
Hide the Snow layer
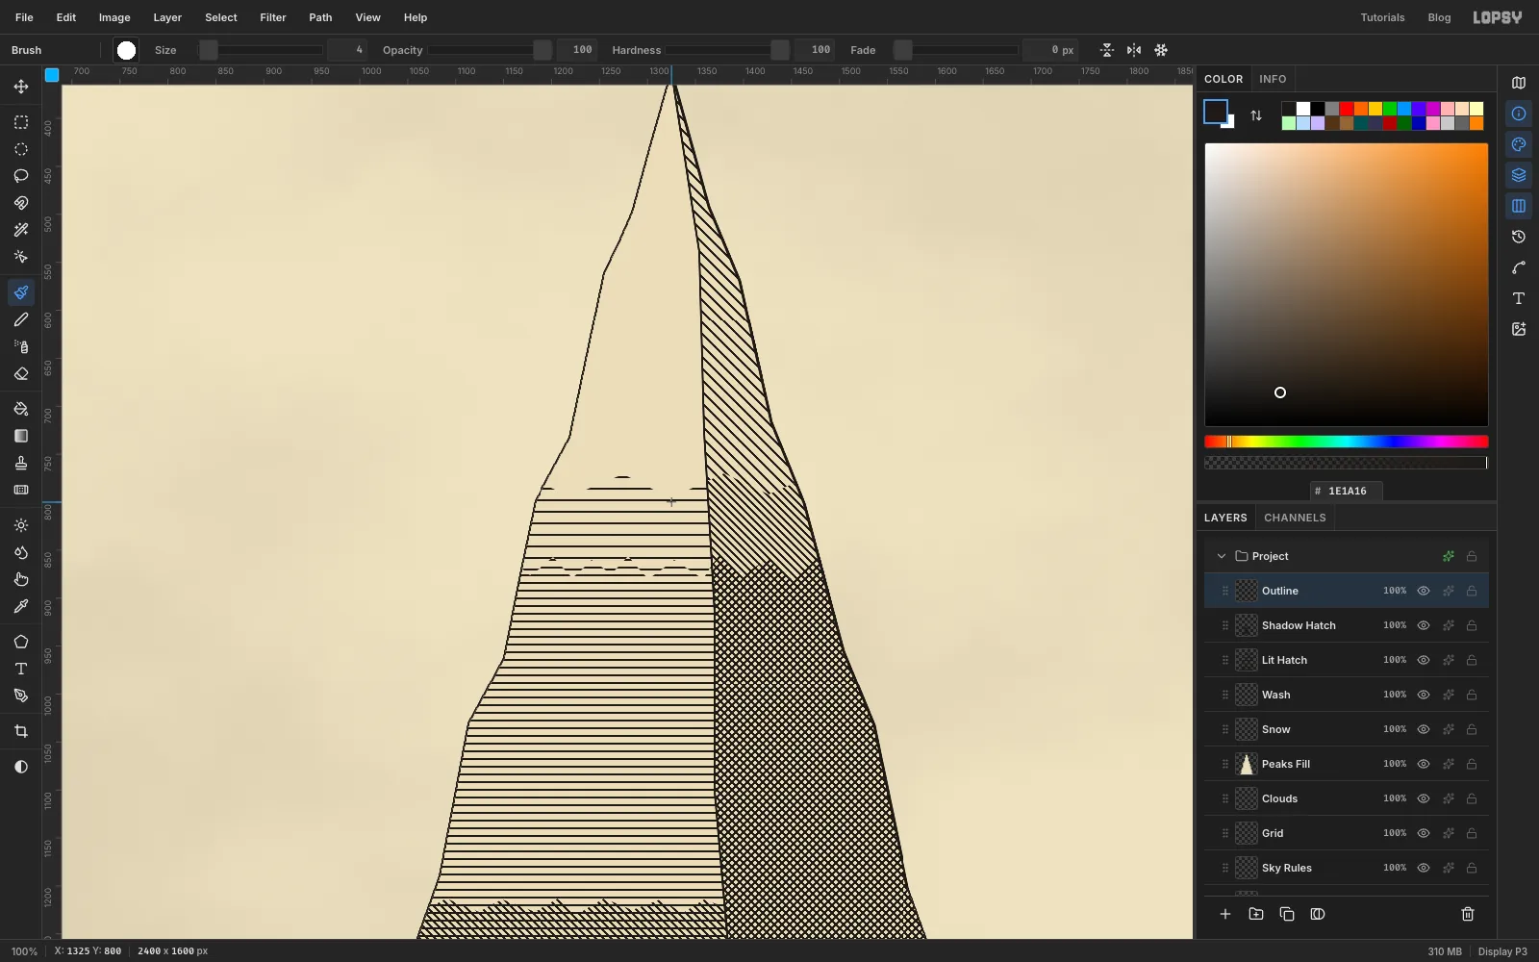1424,729
